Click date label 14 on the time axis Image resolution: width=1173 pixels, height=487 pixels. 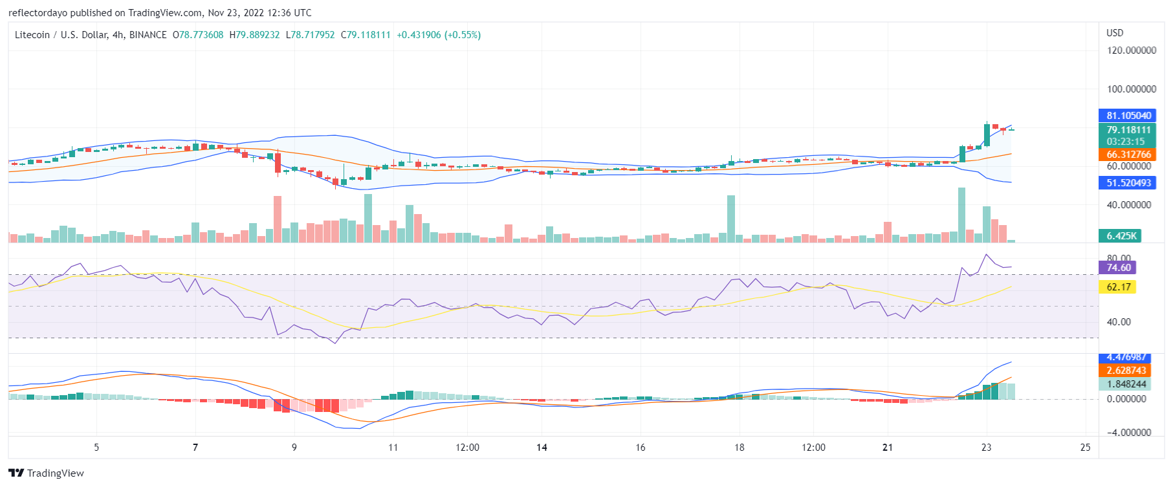click(542, 448)
